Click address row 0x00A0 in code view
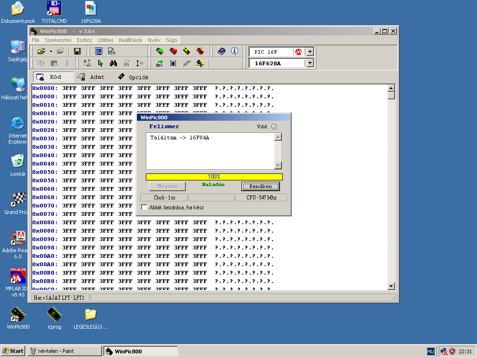477x358 pixels. [x=153, y=256]
